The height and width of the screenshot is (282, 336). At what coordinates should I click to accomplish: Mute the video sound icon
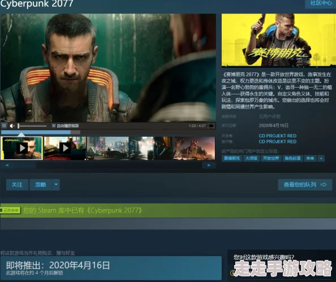(12, 126)
